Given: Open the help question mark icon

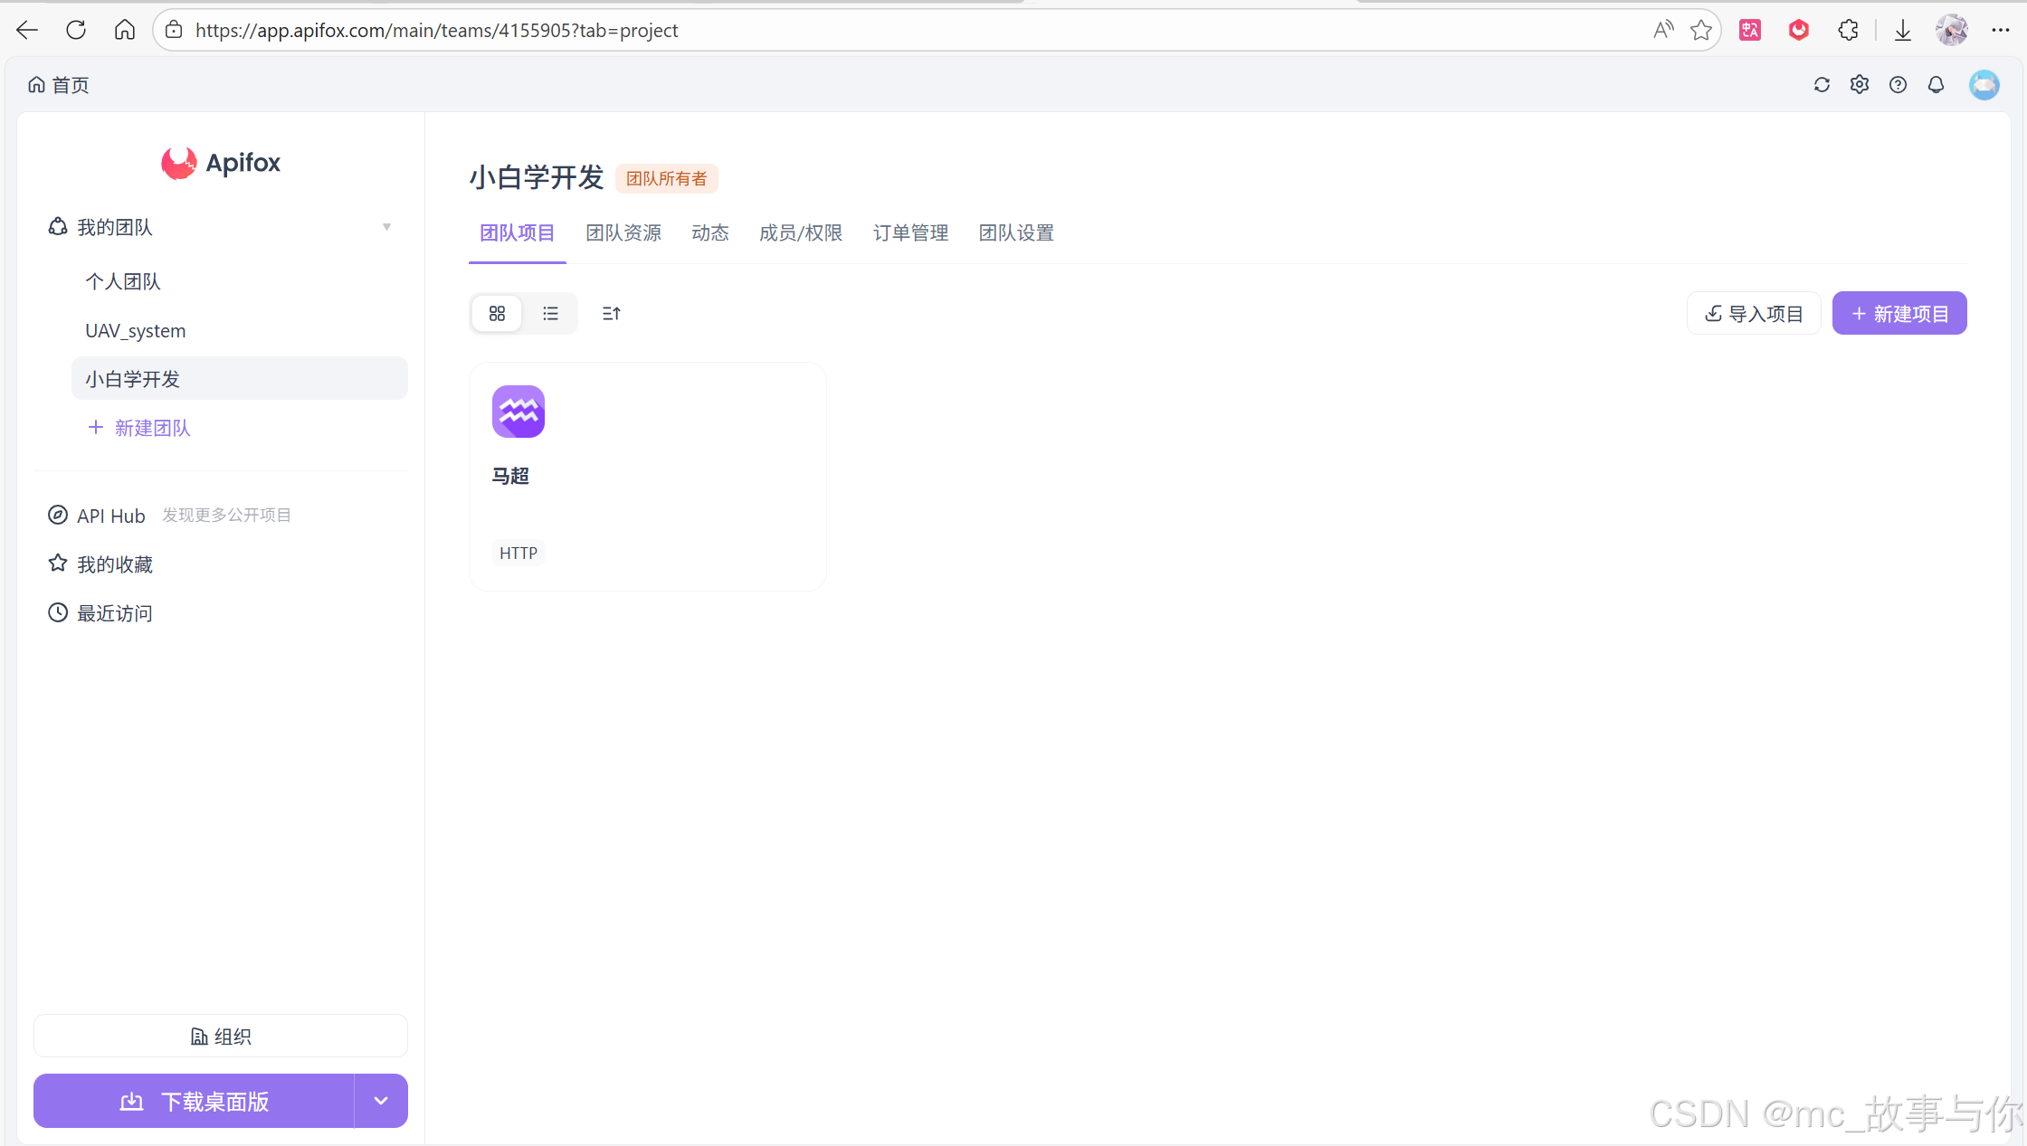Looking at the screenshot, I should (1898, 85).
